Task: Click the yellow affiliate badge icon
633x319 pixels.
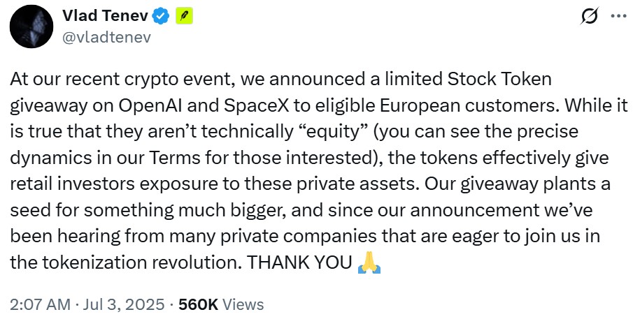Action: tap(183, 17)
